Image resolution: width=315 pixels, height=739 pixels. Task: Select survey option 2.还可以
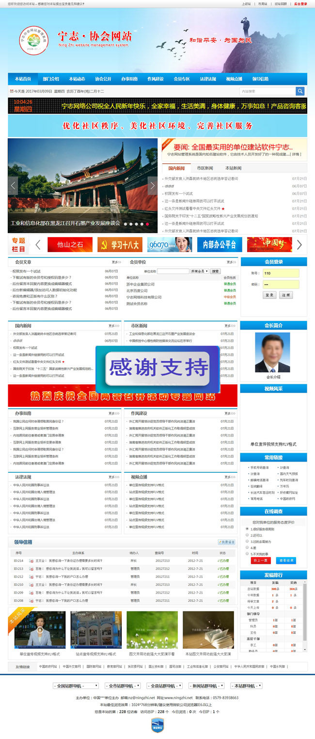247,535
